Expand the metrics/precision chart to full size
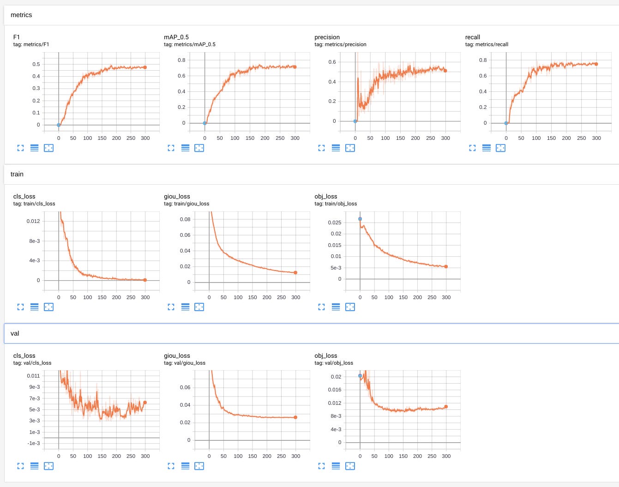The height and width of the screenshot is (487, 619). pyautogui.click(x=322, y=148)
